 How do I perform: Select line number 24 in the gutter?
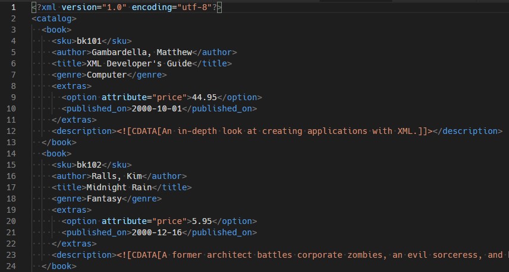[x=11, y=266]
